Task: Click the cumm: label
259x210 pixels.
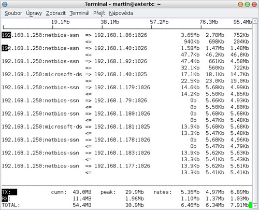Action: click(x=59, y=192)
